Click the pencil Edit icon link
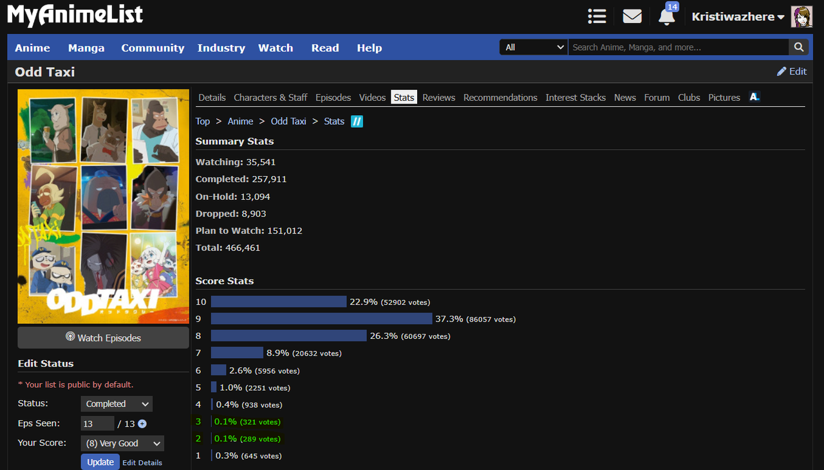 (x=792, y=71)
